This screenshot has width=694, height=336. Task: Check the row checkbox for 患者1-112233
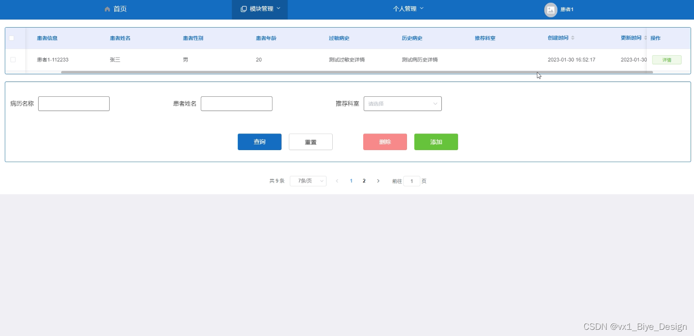13,60
